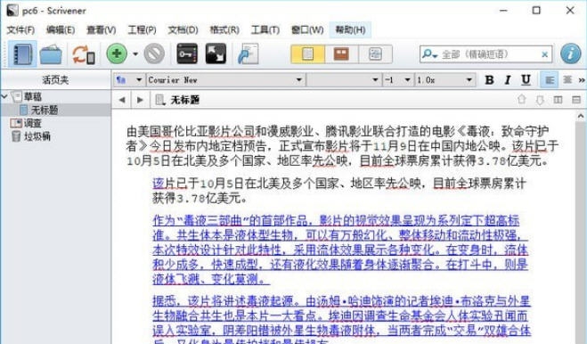Click the Scrivener app icon in title bar

pyautogui.click(x=12, y=11)
